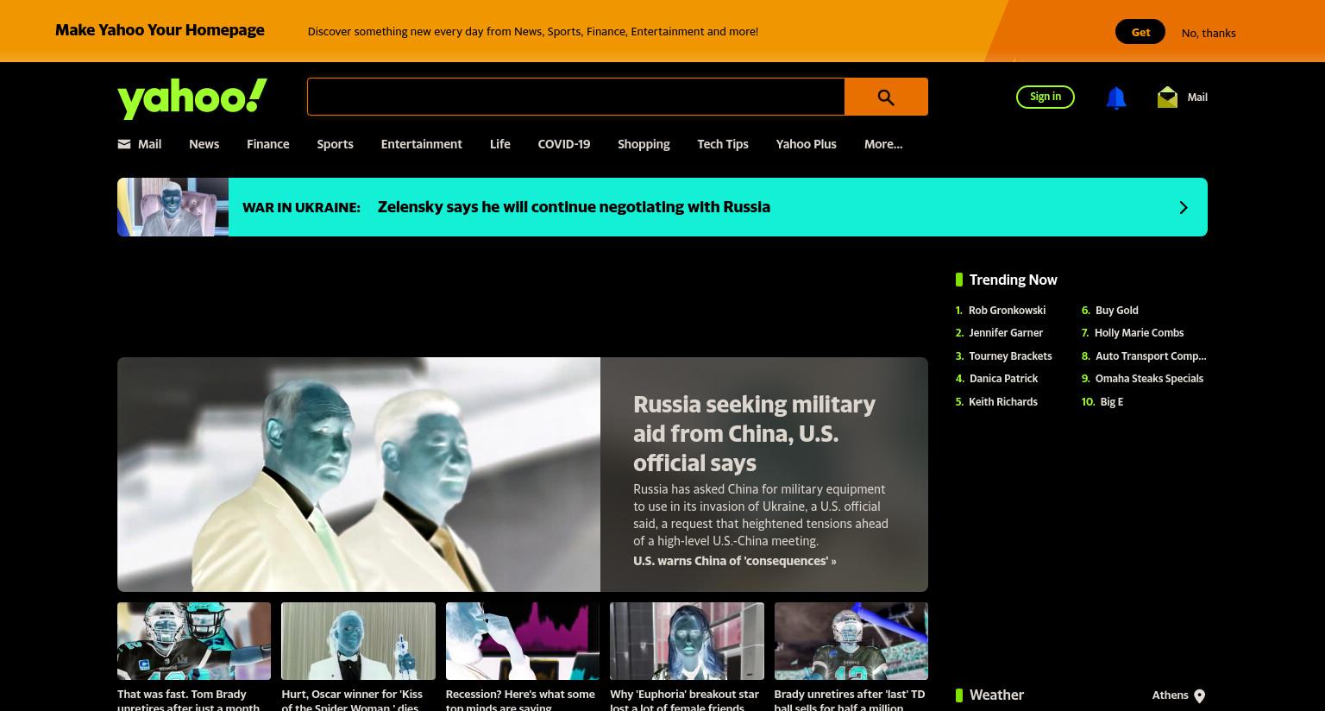Image resolution: width=1325 pixels, height=711 pixels.
Task: Open trending topic Rob Gronkowski
Action: [1007, 311]
